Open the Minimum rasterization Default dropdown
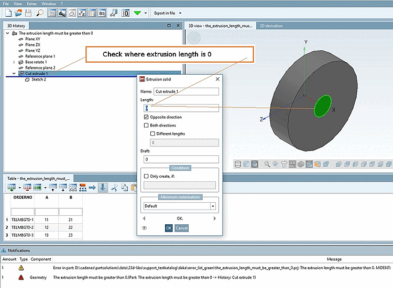Screen dimensions: 393x288 pyautogui.click(x=213, y=206)
